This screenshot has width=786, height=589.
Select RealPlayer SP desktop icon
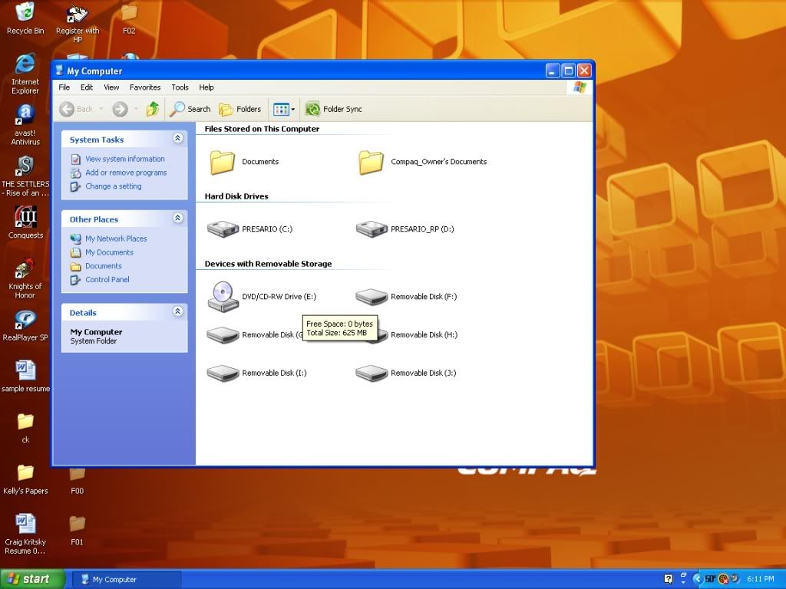coord(25,325)
